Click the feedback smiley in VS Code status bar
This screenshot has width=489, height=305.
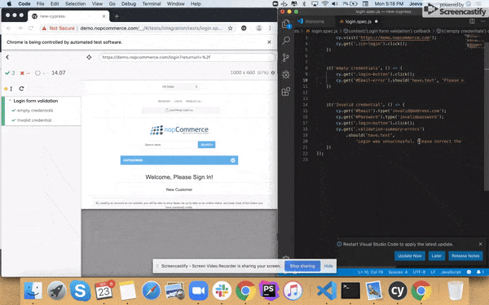coord(469,272)
